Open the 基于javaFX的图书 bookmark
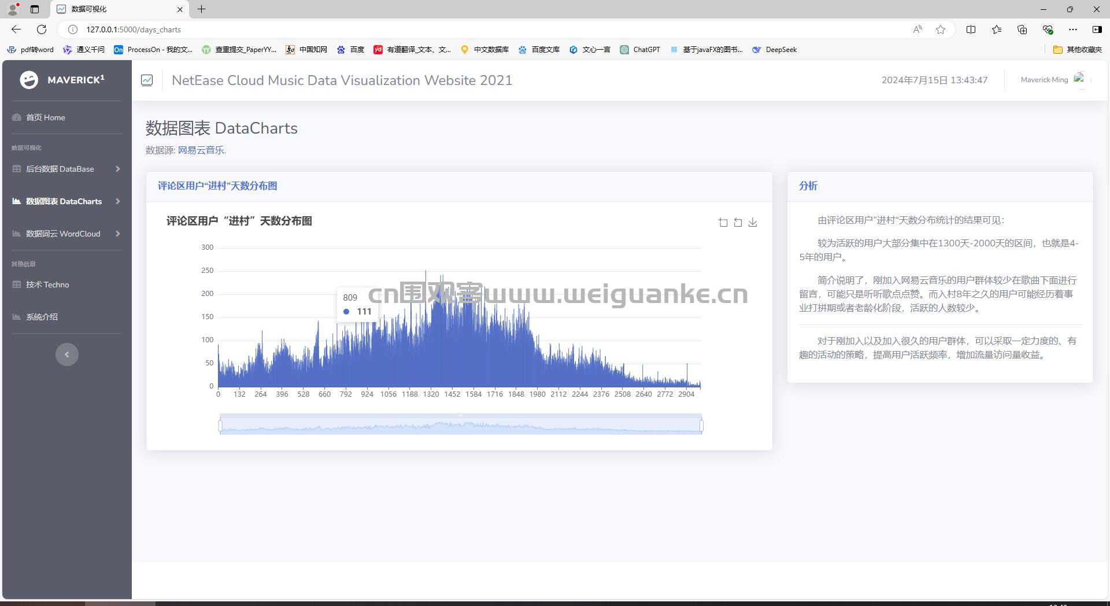Viewport: 1110px width, 606px height. click(706, 50)
